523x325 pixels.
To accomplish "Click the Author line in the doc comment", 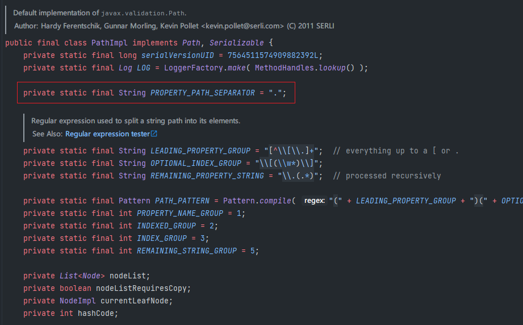I will tap(174, 26).
